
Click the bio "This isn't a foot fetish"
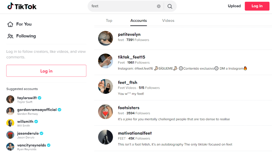(175, 145)
